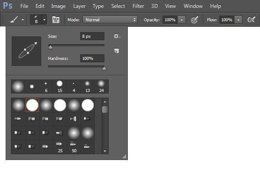Image resolution: width=260 pixels, height=170 pixels.
Task: Enable airbrush-style build-up icon
Action: 251,20
